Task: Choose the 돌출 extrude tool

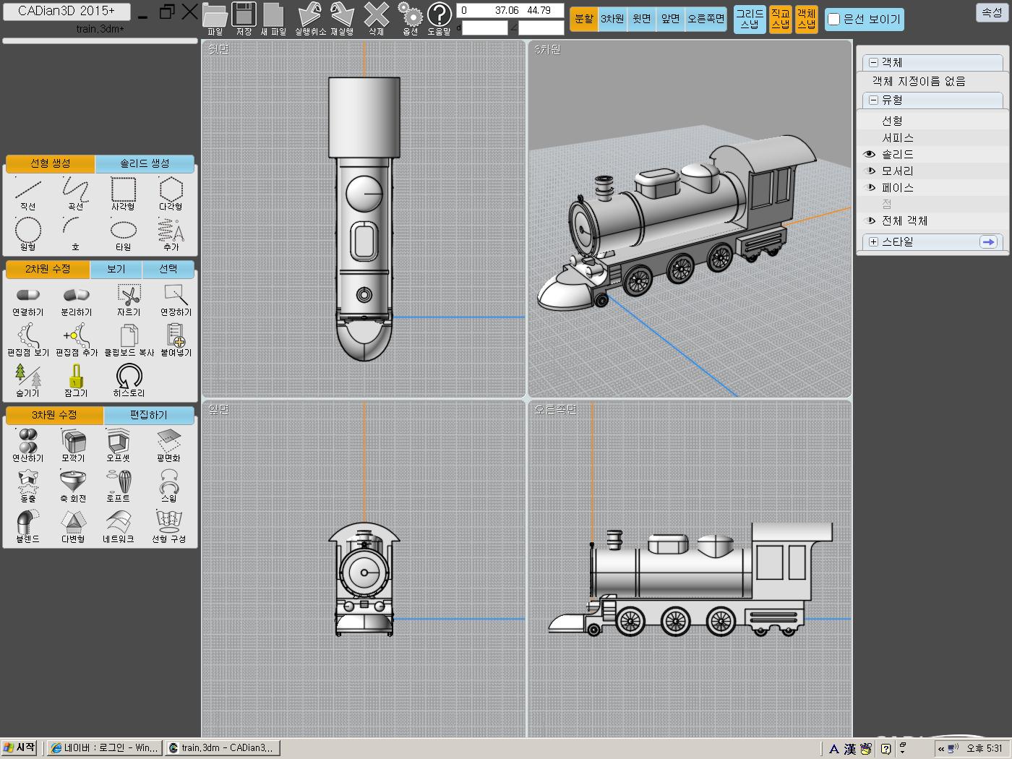Action: coord(27,486)
